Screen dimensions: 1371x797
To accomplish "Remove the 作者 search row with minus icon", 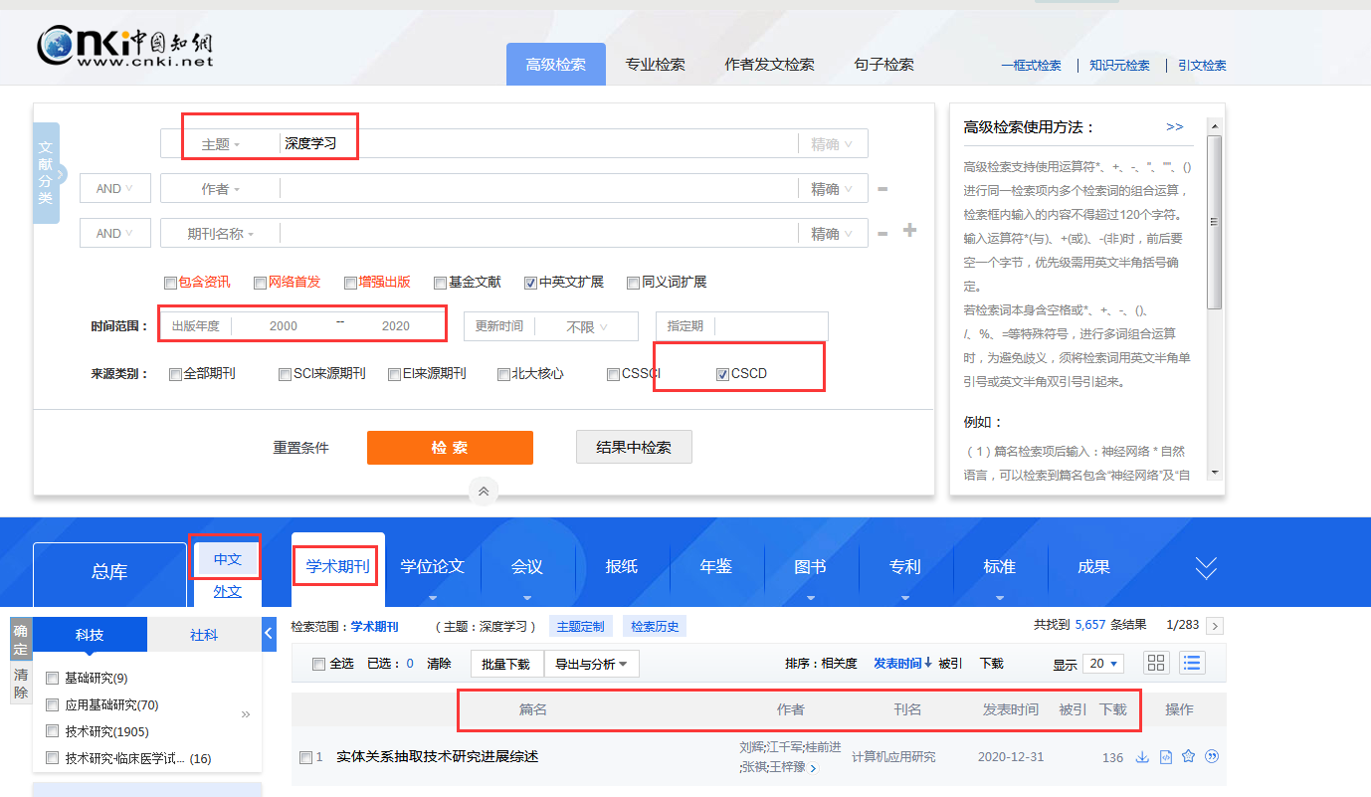I will [882, 188].
